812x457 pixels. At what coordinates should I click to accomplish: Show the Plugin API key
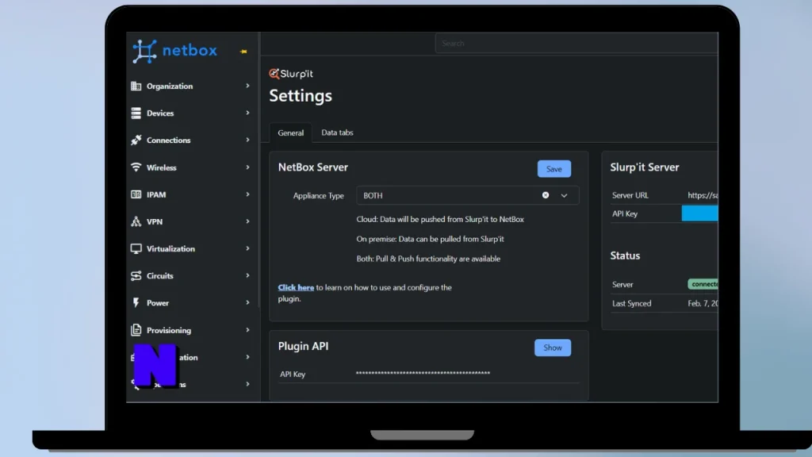click(x=553, y=348)
